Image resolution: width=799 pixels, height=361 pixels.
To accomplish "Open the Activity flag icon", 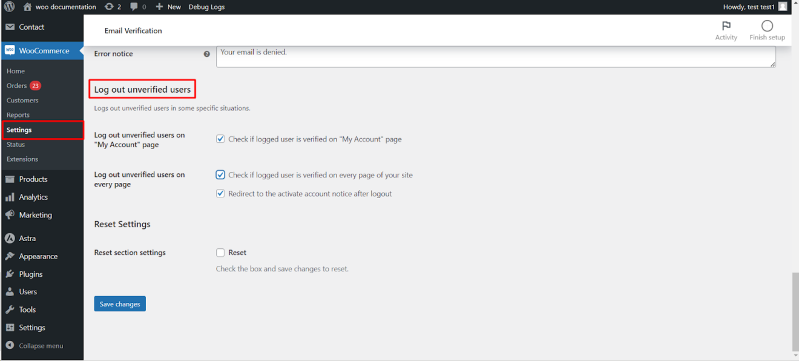I will click(726, 26).
